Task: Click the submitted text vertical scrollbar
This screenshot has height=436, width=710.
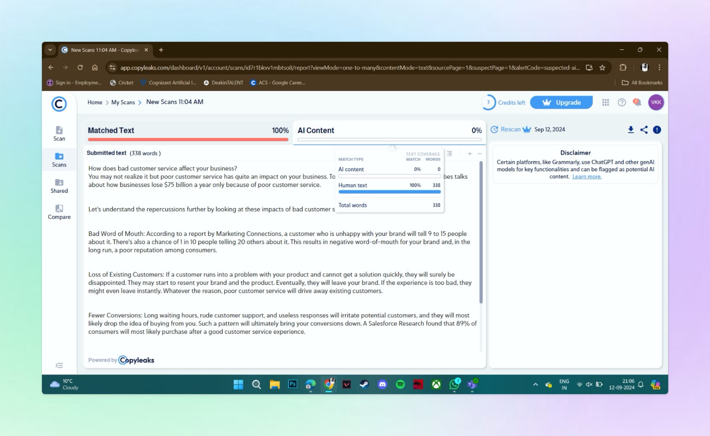Action: pos(481,232)
